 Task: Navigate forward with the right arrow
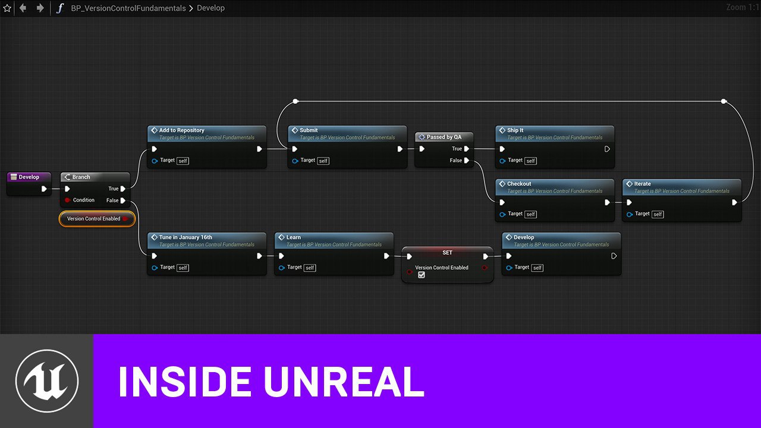[x=40, y=8]
